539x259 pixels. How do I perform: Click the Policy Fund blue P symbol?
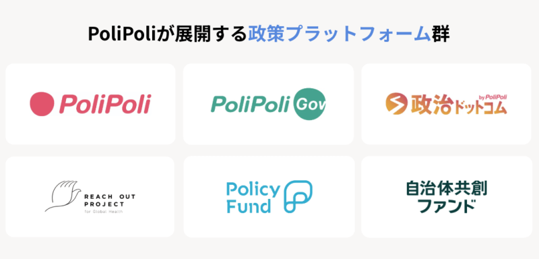click(x=298, y=196)
